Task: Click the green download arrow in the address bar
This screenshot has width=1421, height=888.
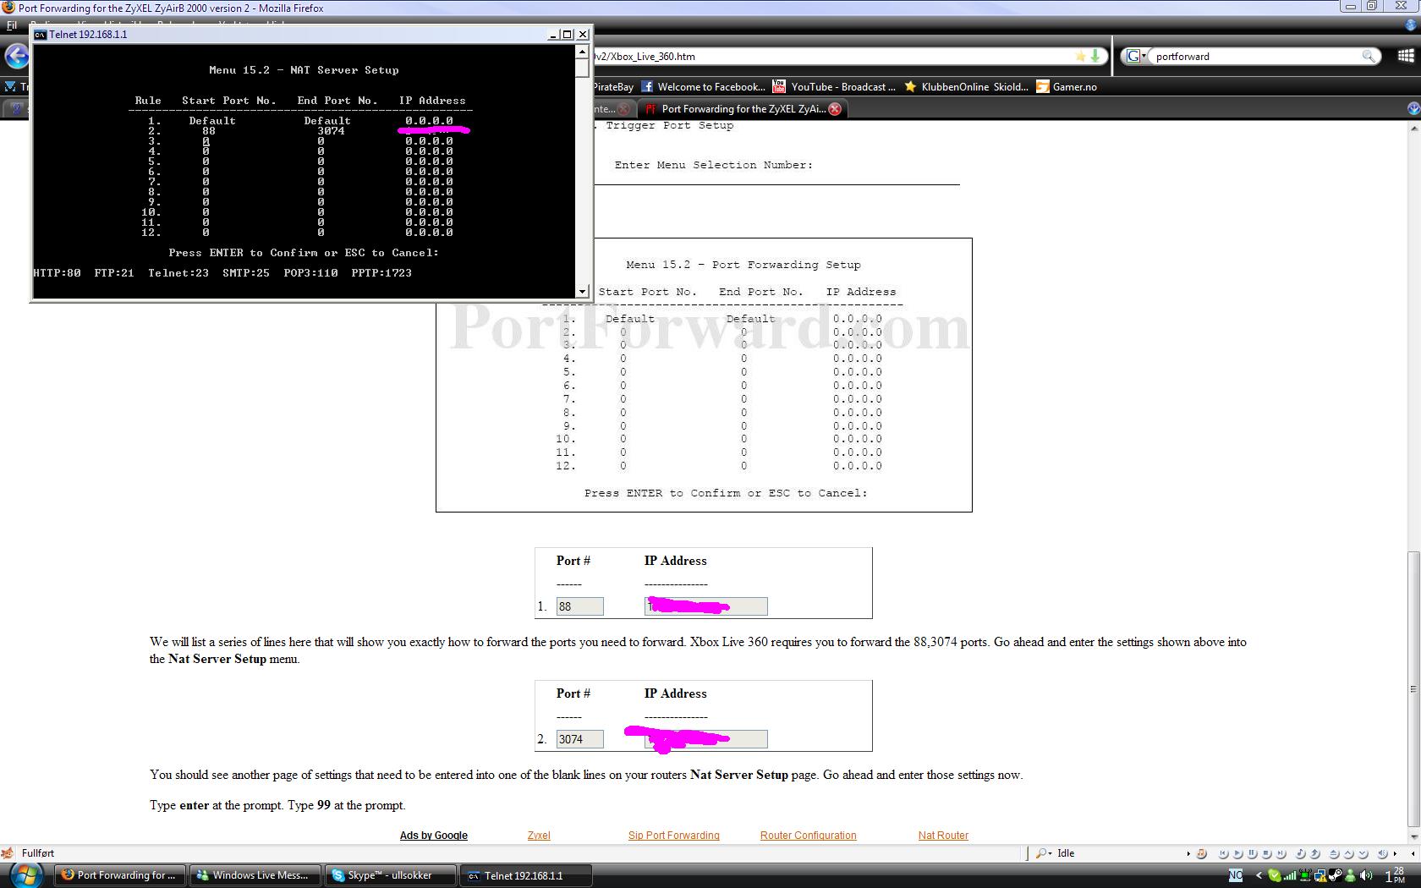Action: (x=1095, y=56)
